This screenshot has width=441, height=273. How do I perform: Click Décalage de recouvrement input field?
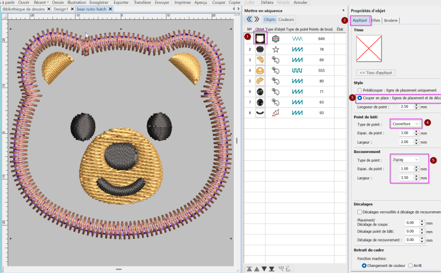click(x=412, y=240)
